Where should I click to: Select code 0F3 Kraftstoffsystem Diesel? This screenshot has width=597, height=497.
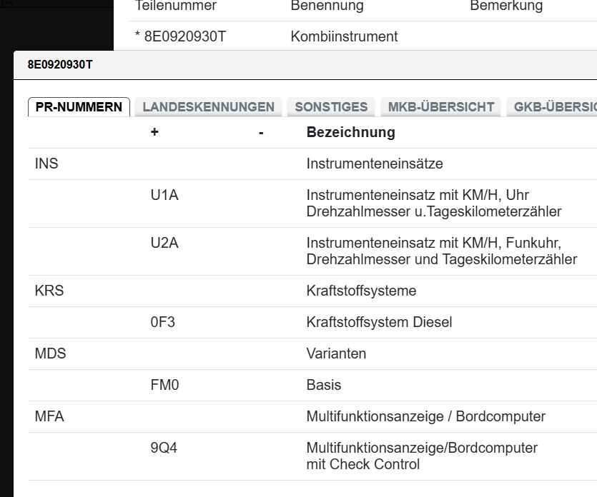(163, 322)
